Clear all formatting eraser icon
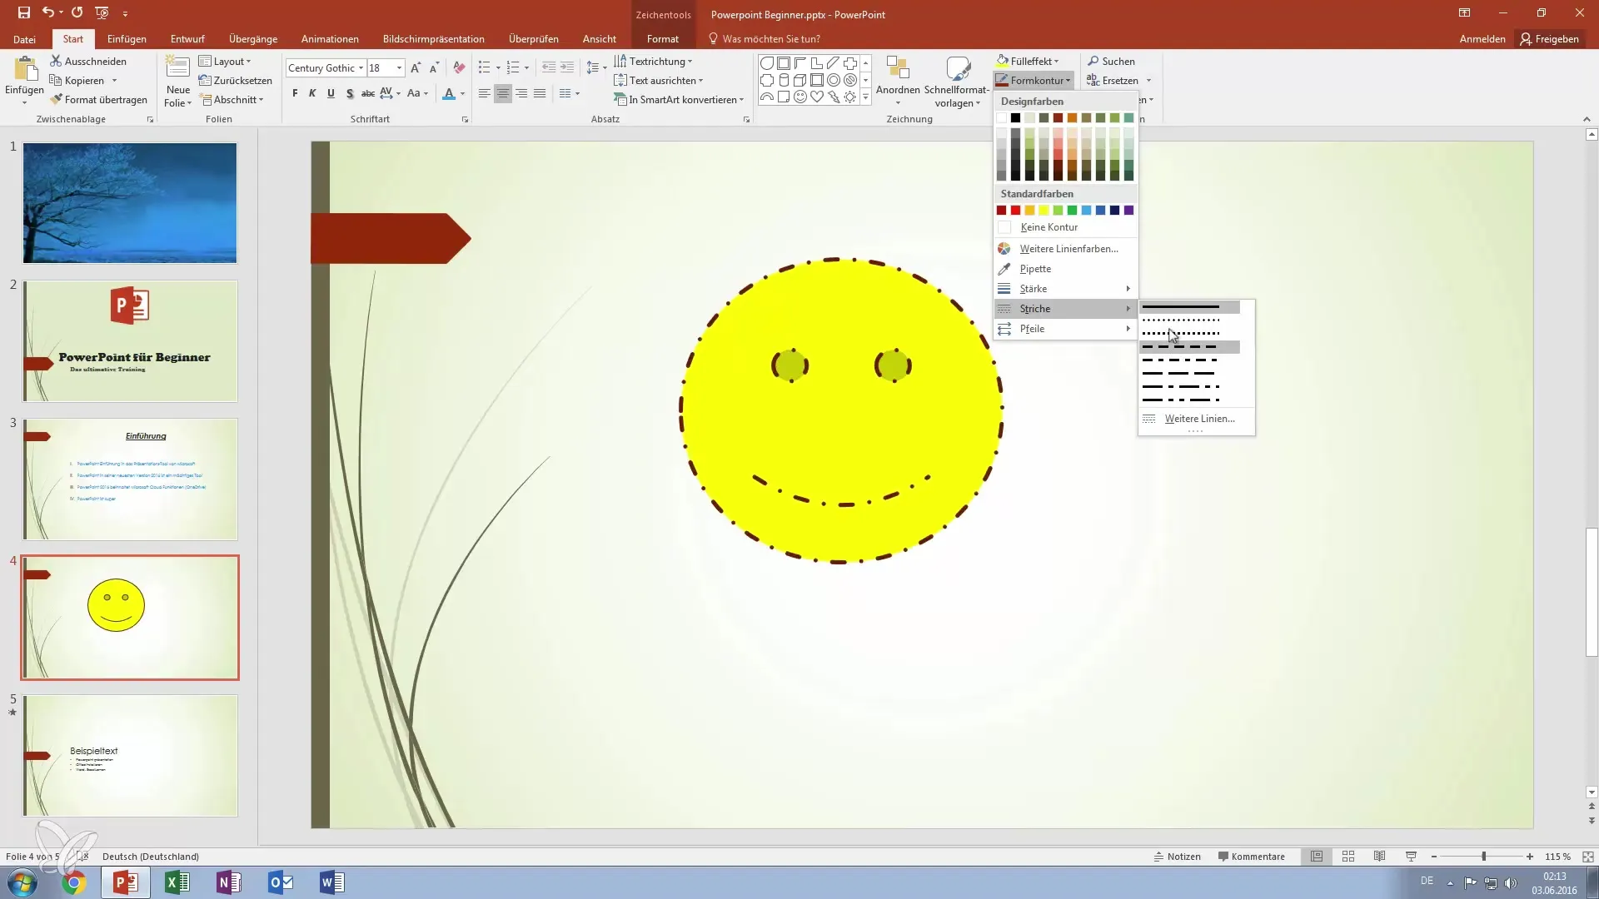The width and height of the screenshot is (1599, 899). click(459, 67)
